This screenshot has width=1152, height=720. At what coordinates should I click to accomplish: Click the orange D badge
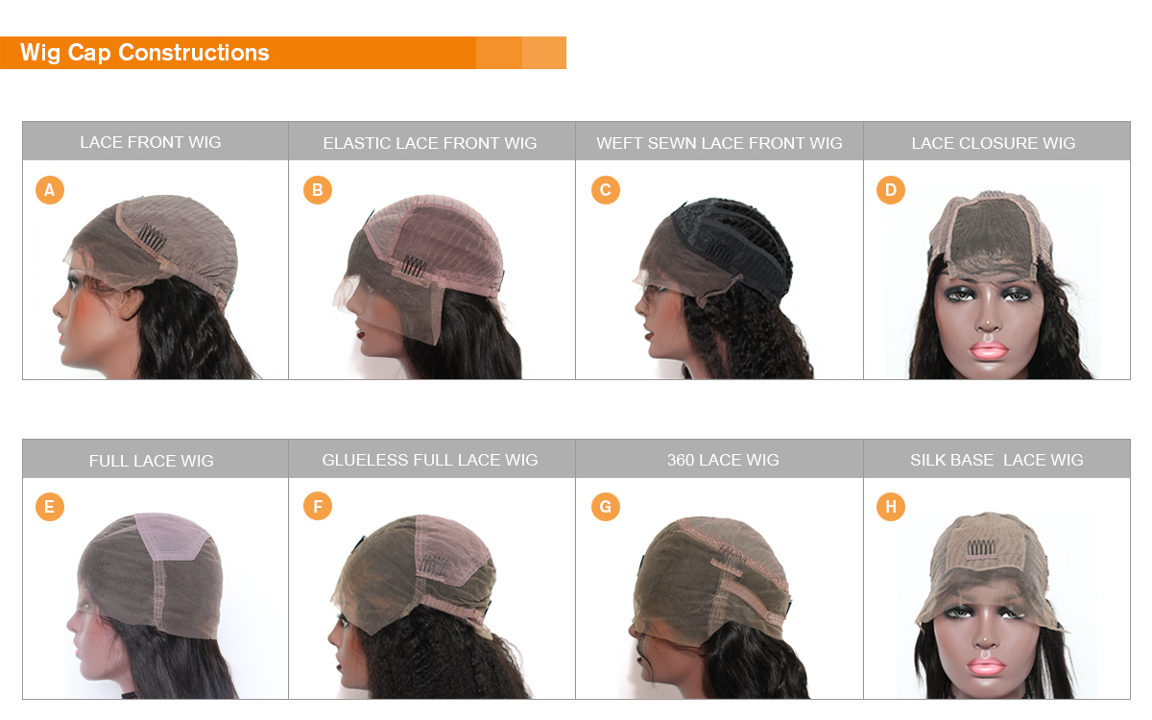point(891,190)
